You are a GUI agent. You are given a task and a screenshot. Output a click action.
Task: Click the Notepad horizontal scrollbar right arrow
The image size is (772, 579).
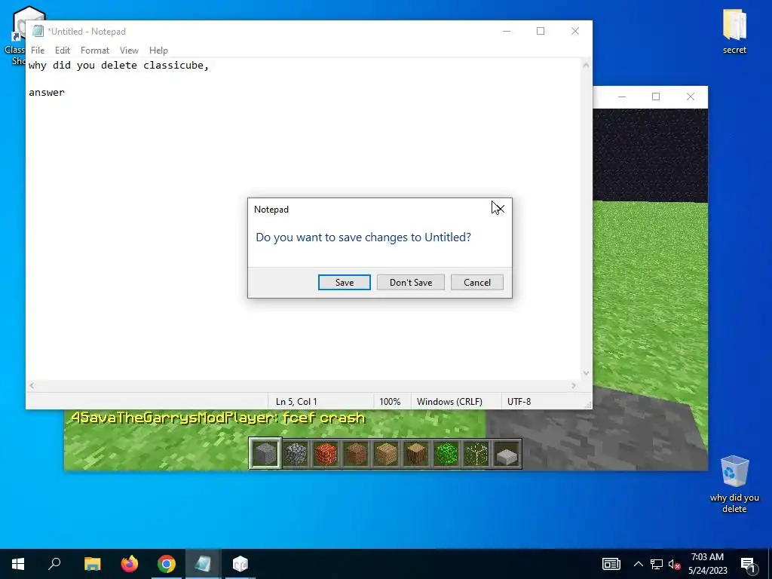[574, 385]
